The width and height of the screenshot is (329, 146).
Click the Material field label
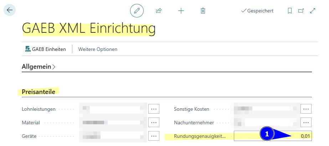tap(31, 122)
